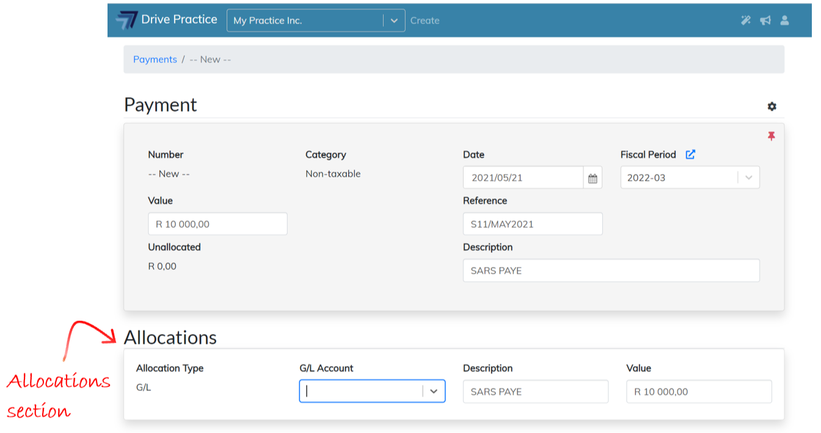Click the 'Reference' label
This screenshot has width=821, height=433.
(485, 200)
